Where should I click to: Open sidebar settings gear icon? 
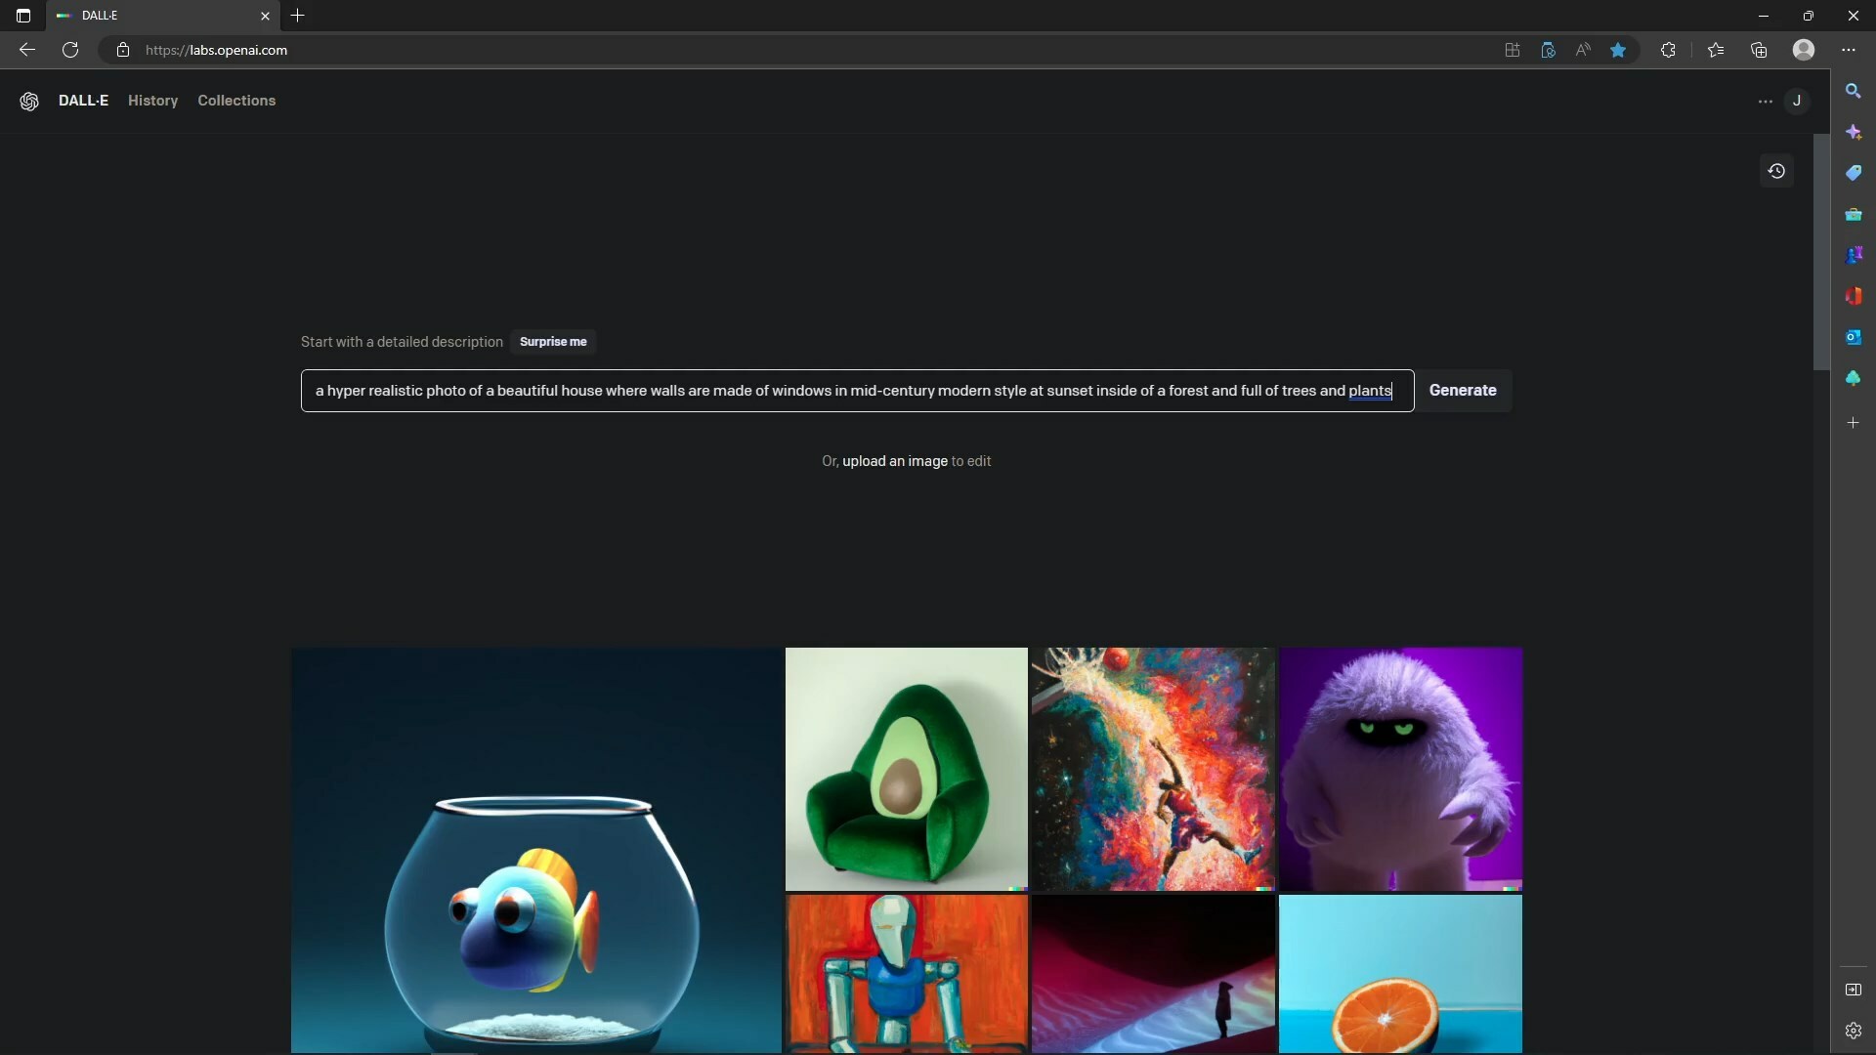point(1853,1031)
